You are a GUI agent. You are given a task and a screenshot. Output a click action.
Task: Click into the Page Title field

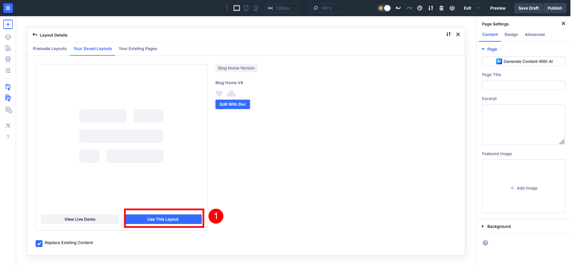(x=523, y=85)
